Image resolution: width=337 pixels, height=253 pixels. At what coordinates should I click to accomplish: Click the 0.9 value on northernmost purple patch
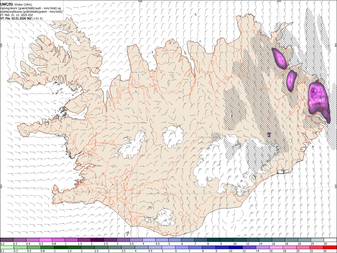(x=281, y=59)
